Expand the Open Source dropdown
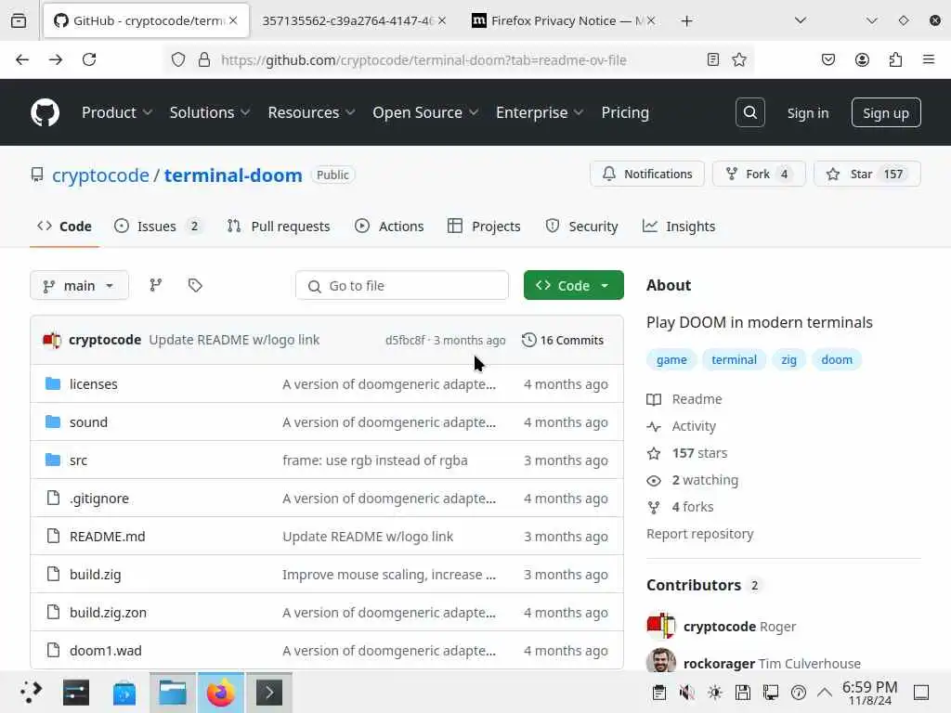 click(x=425, y=112)
